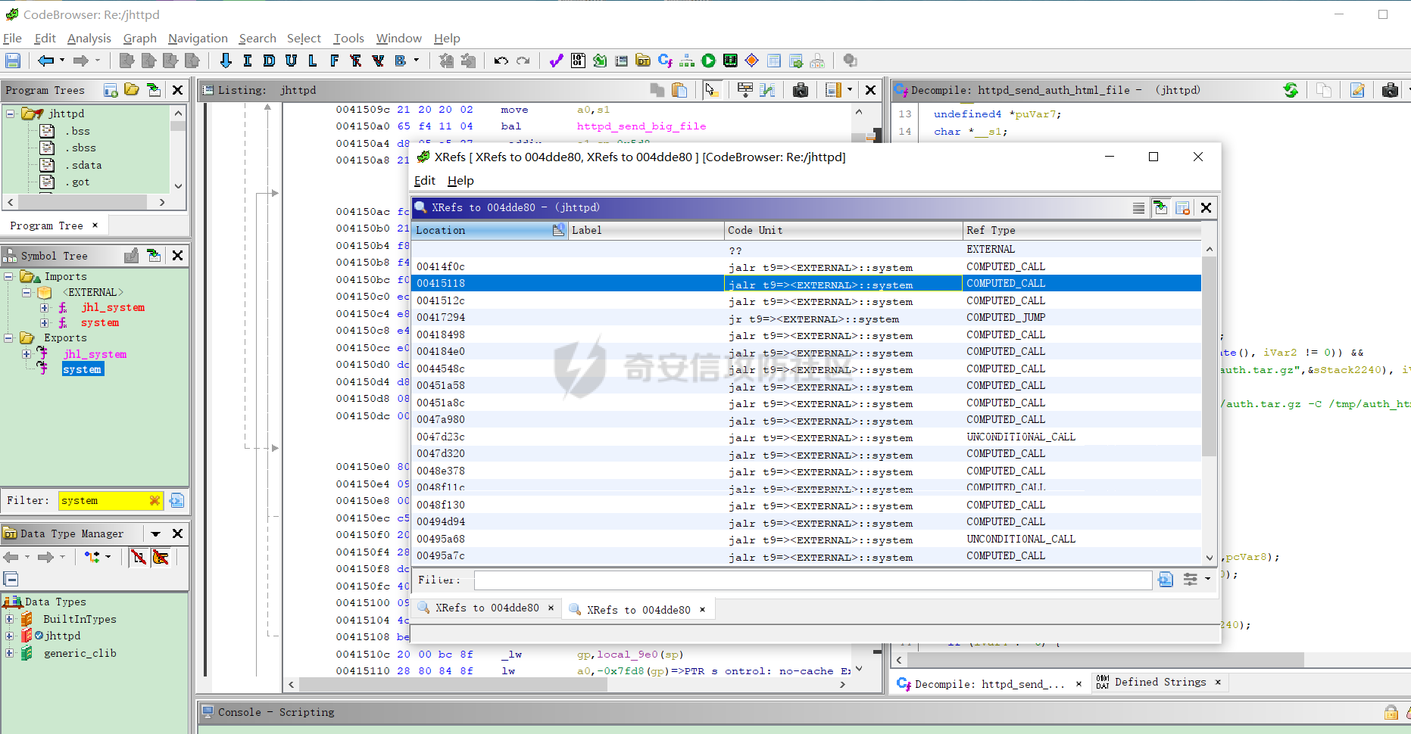Toggle Listing mouse hover mode cursor icon
This screenshot has width=1411, height=734.
(x=710, y=90)
